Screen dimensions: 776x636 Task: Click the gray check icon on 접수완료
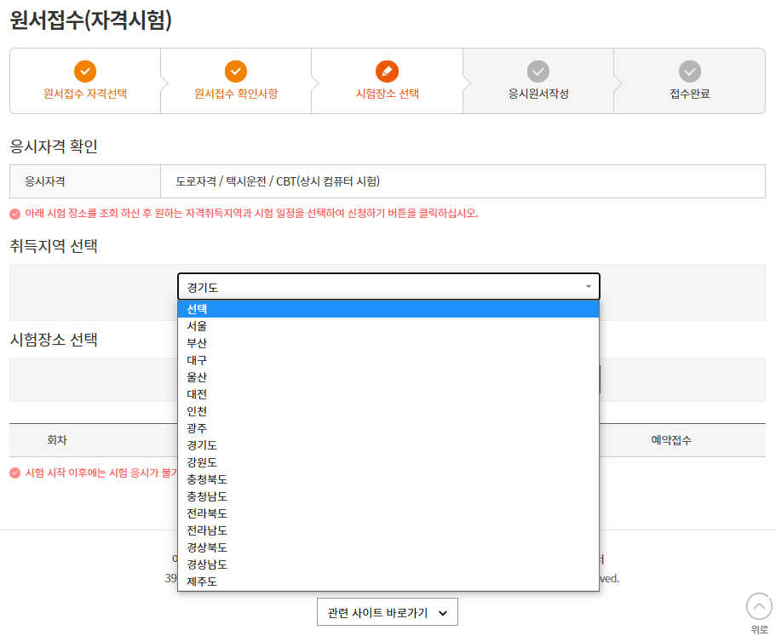[x=691, y=72]
